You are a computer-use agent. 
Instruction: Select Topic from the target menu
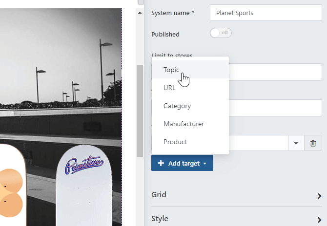click(x=172, y=70)
